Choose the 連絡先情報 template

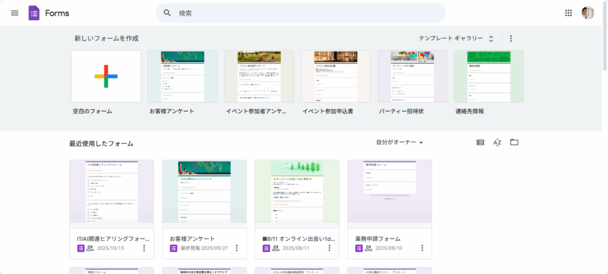(x=489, y=77)
